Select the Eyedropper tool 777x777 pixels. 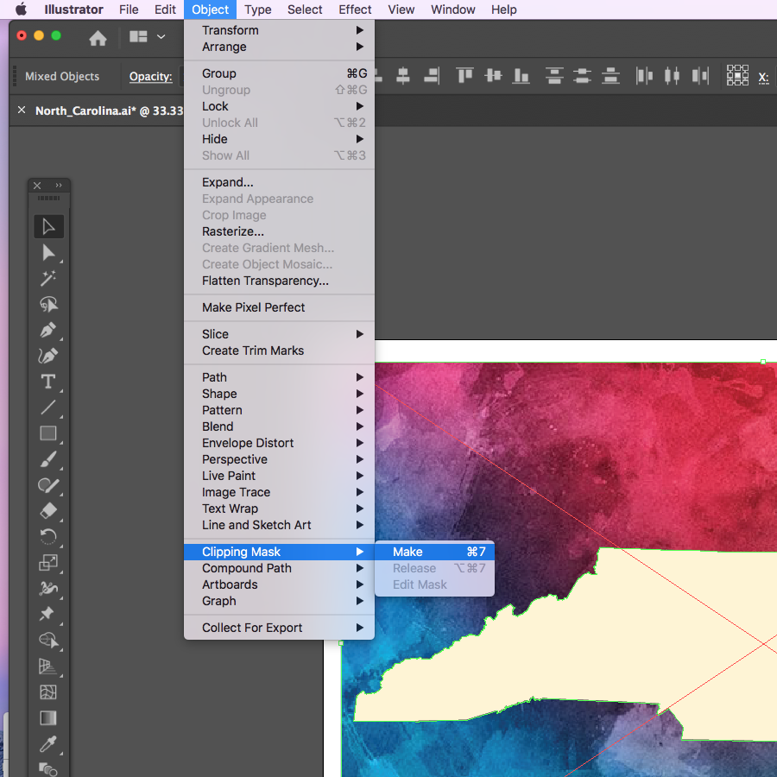click(x=48, y=743)
